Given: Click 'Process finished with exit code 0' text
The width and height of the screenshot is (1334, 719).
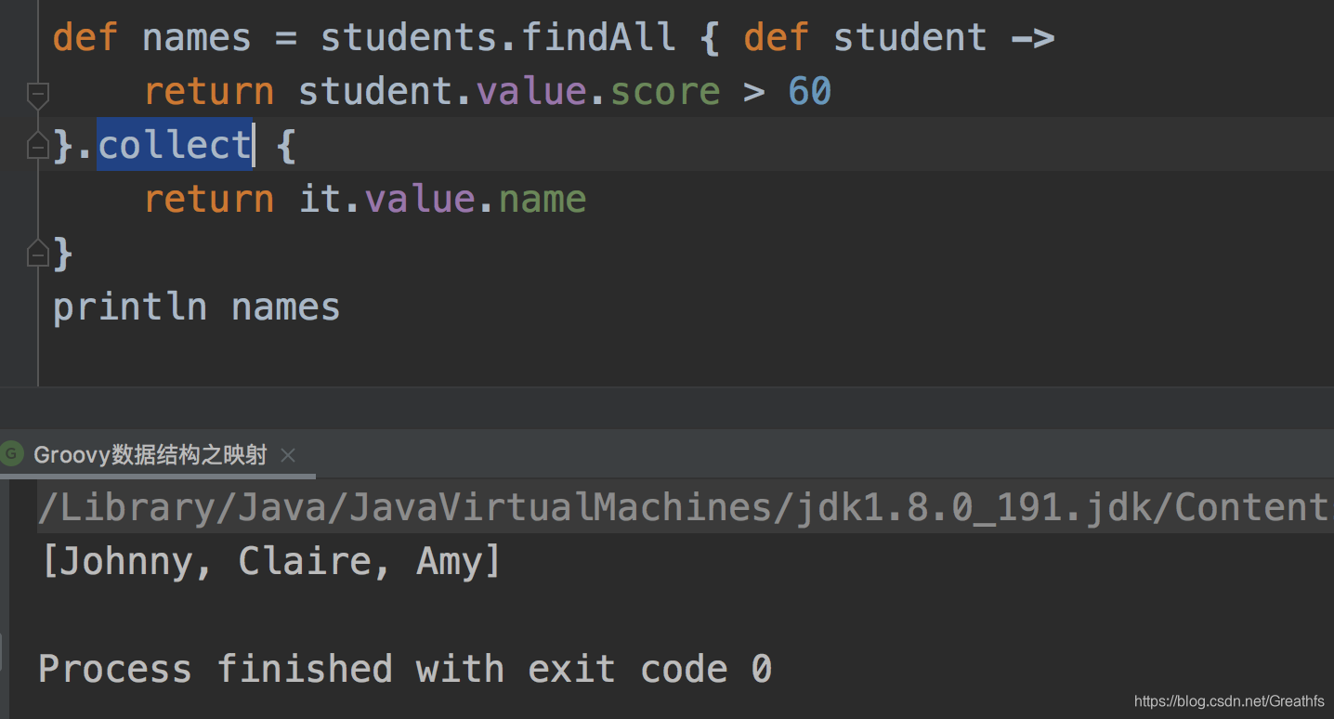Looking at the screenshot, I should pos(405,669).
